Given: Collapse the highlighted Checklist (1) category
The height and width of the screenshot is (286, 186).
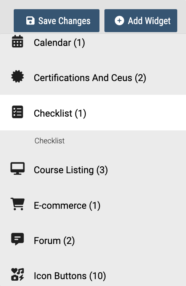Looking at the screenshot, I should pos(93,112).
